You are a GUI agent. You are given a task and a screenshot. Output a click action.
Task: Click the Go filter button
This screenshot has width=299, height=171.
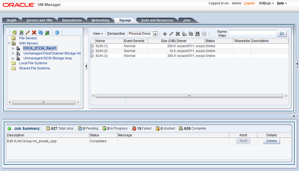pyautogui.click(x=282, y=33)
